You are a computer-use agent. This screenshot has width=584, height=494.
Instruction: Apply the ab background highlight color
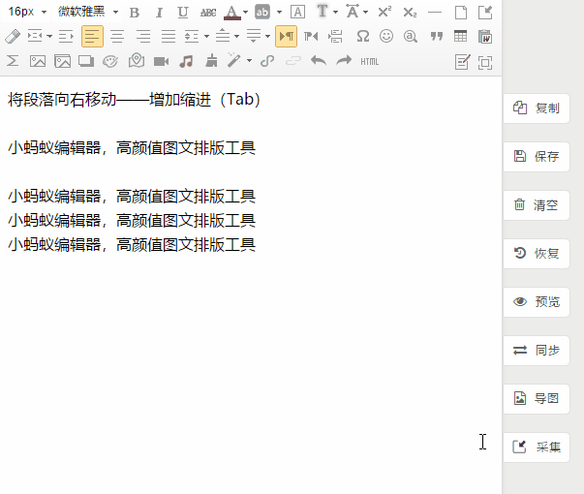[262, 13]
